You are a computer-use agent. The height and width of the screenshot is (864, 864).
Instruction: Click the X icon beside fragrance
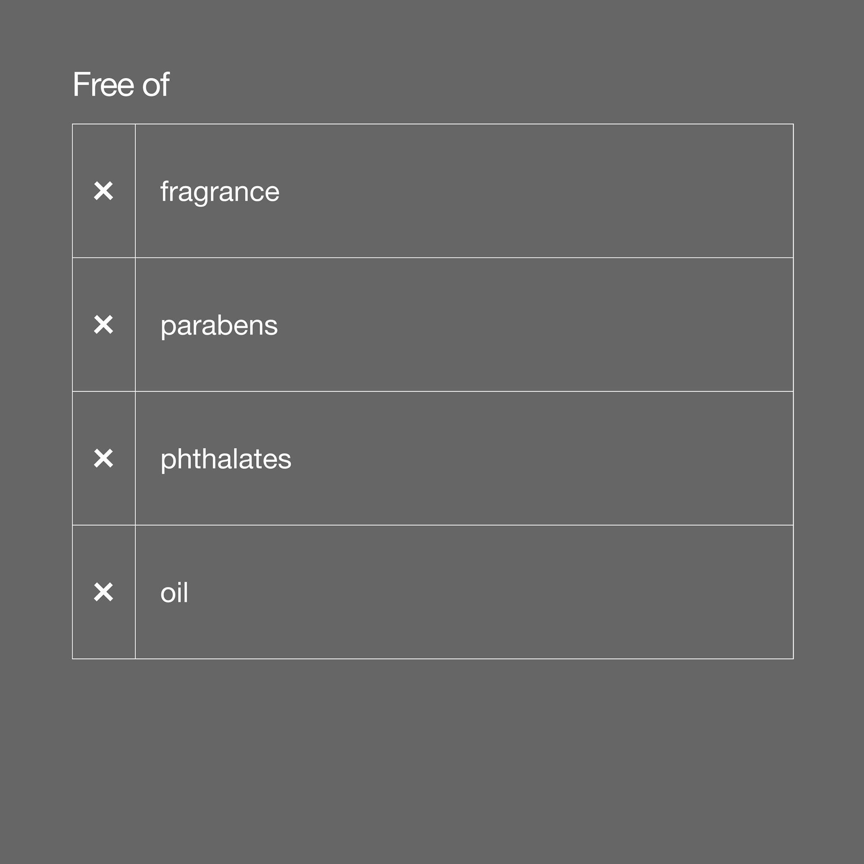(103, 191)
